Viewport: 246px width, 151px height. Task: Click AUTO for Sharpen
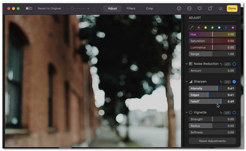point(227,82)
